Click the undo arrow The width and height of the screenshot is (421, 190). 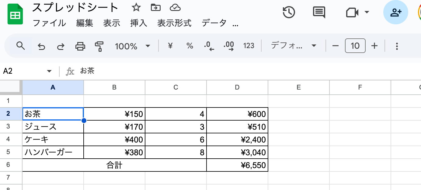[x=41, y=46]
